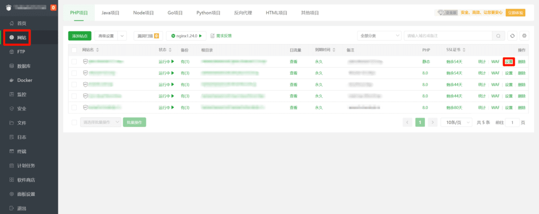Click the 有(1) backup link
Viewport: 539px width, 214px height.
point(185,62)
